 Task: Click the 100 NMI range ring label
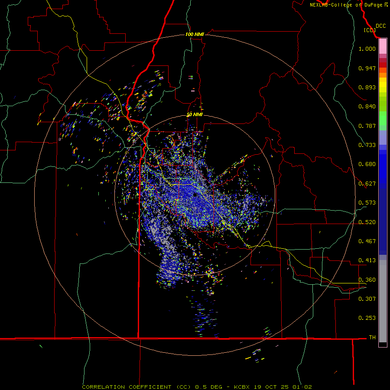195,34
